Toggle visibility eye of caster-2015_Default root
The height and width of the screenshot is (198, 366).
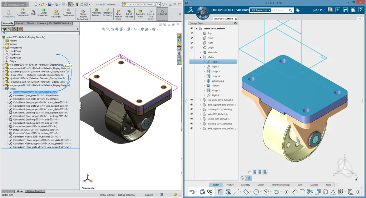tap(192, 29)
